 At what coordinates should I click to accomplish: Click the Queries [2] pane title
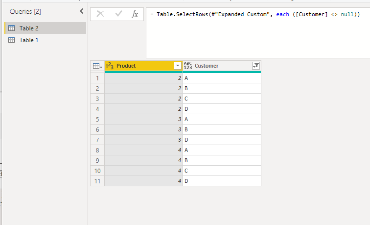[25, 11]
